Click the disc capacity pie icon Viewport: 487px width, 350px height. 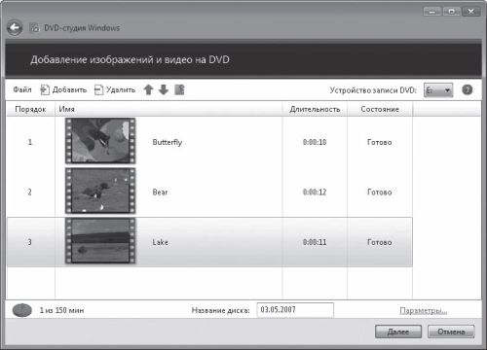click(22, 310)
